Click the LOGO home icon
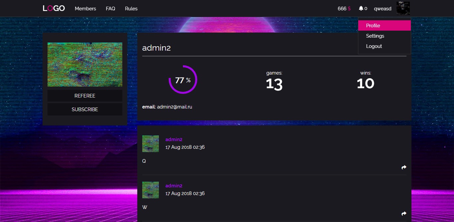Screen dimensions: 454x222 (54, 9)
